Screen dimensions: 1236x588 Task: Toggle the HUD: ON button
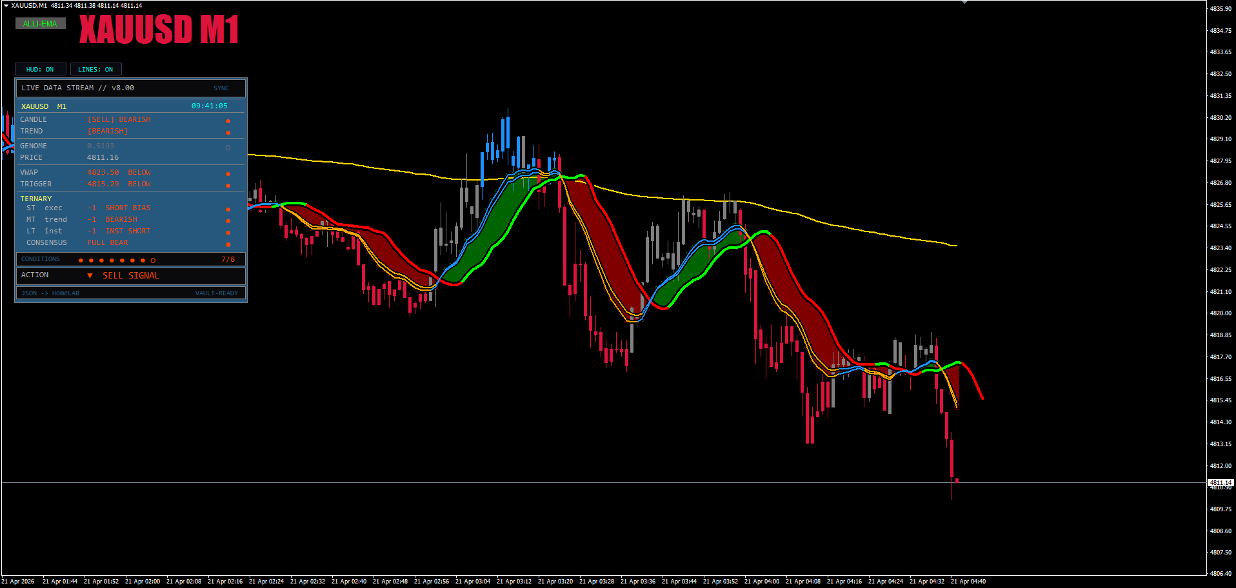(x=40, y=69)
